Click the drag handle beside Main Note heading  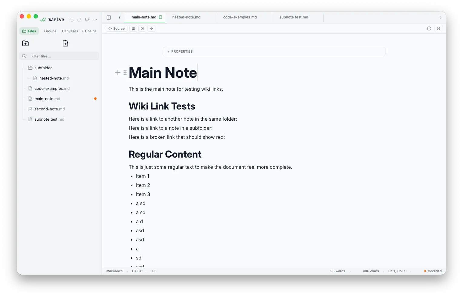(125, 73)
